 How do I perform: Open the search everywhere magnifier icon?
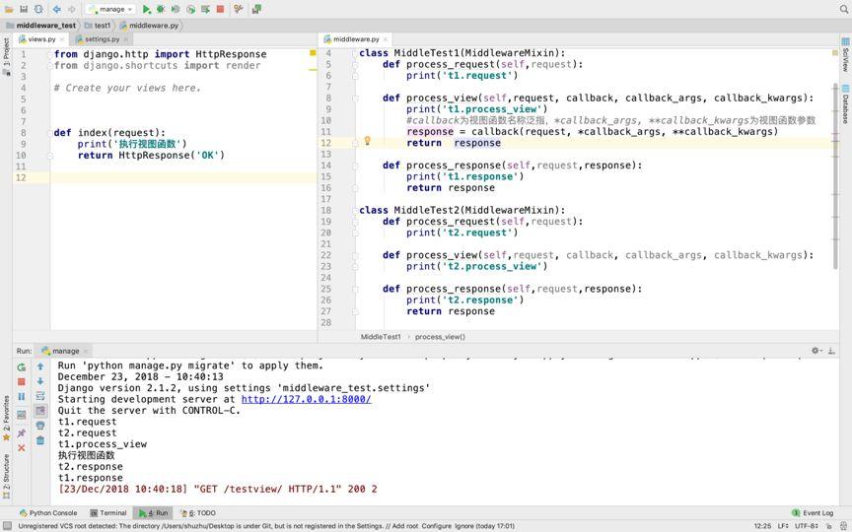[x=843, y=9]
